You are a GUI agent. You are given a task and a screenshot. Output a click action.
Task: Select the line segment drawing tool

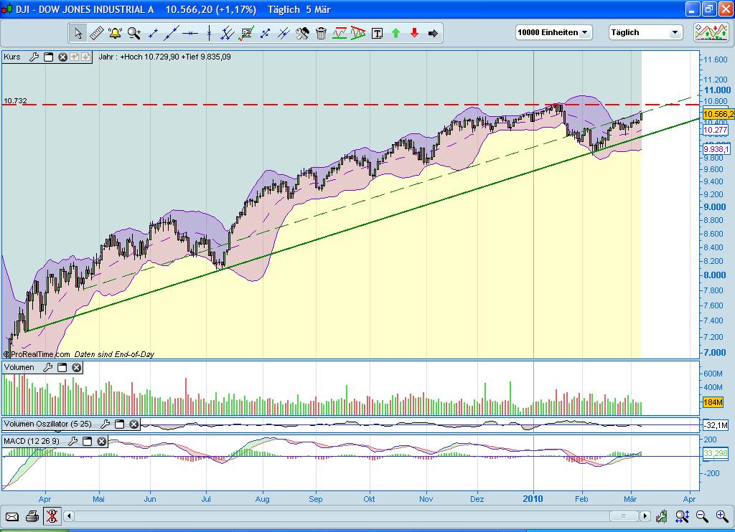click(153, 33)
